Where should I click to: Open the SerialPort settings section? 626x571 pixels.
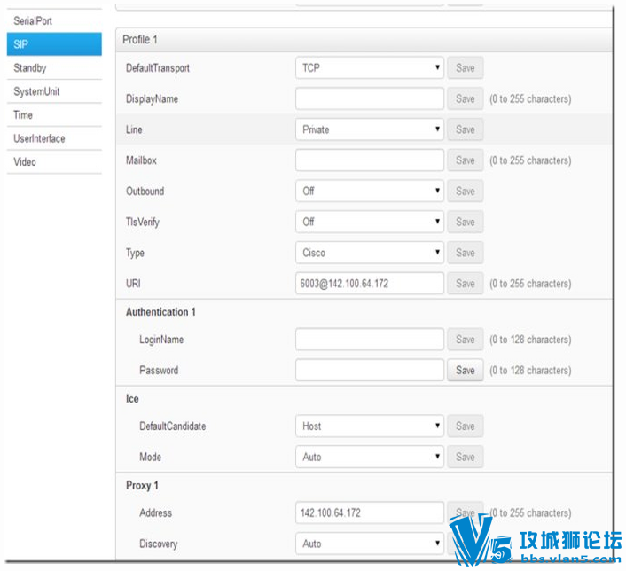[x=54, y=20]
